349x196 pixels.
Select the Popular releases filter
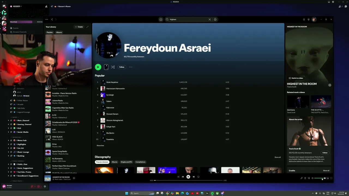click(102, 162)
